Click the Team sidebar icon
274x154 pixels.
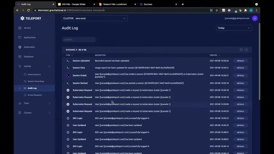20,104
